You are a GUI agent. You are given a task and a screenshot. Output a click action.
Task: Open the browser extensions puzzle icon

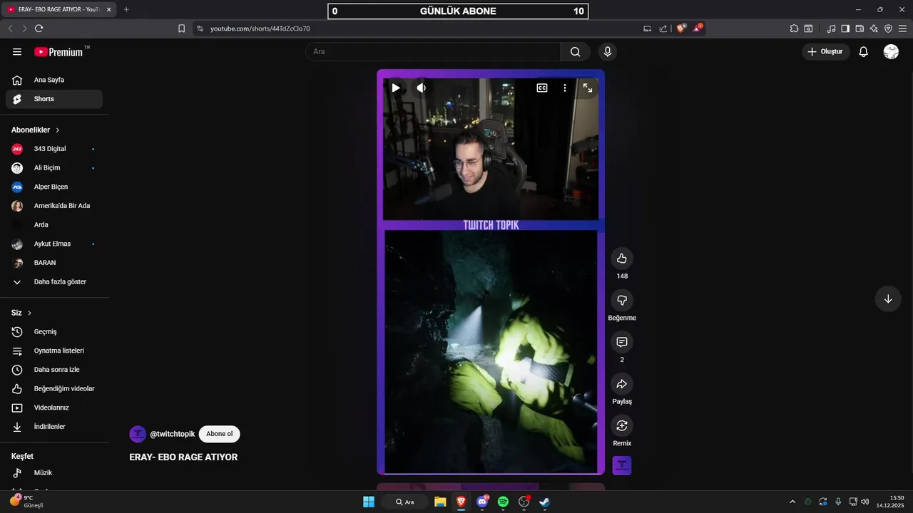pos(794,28)
